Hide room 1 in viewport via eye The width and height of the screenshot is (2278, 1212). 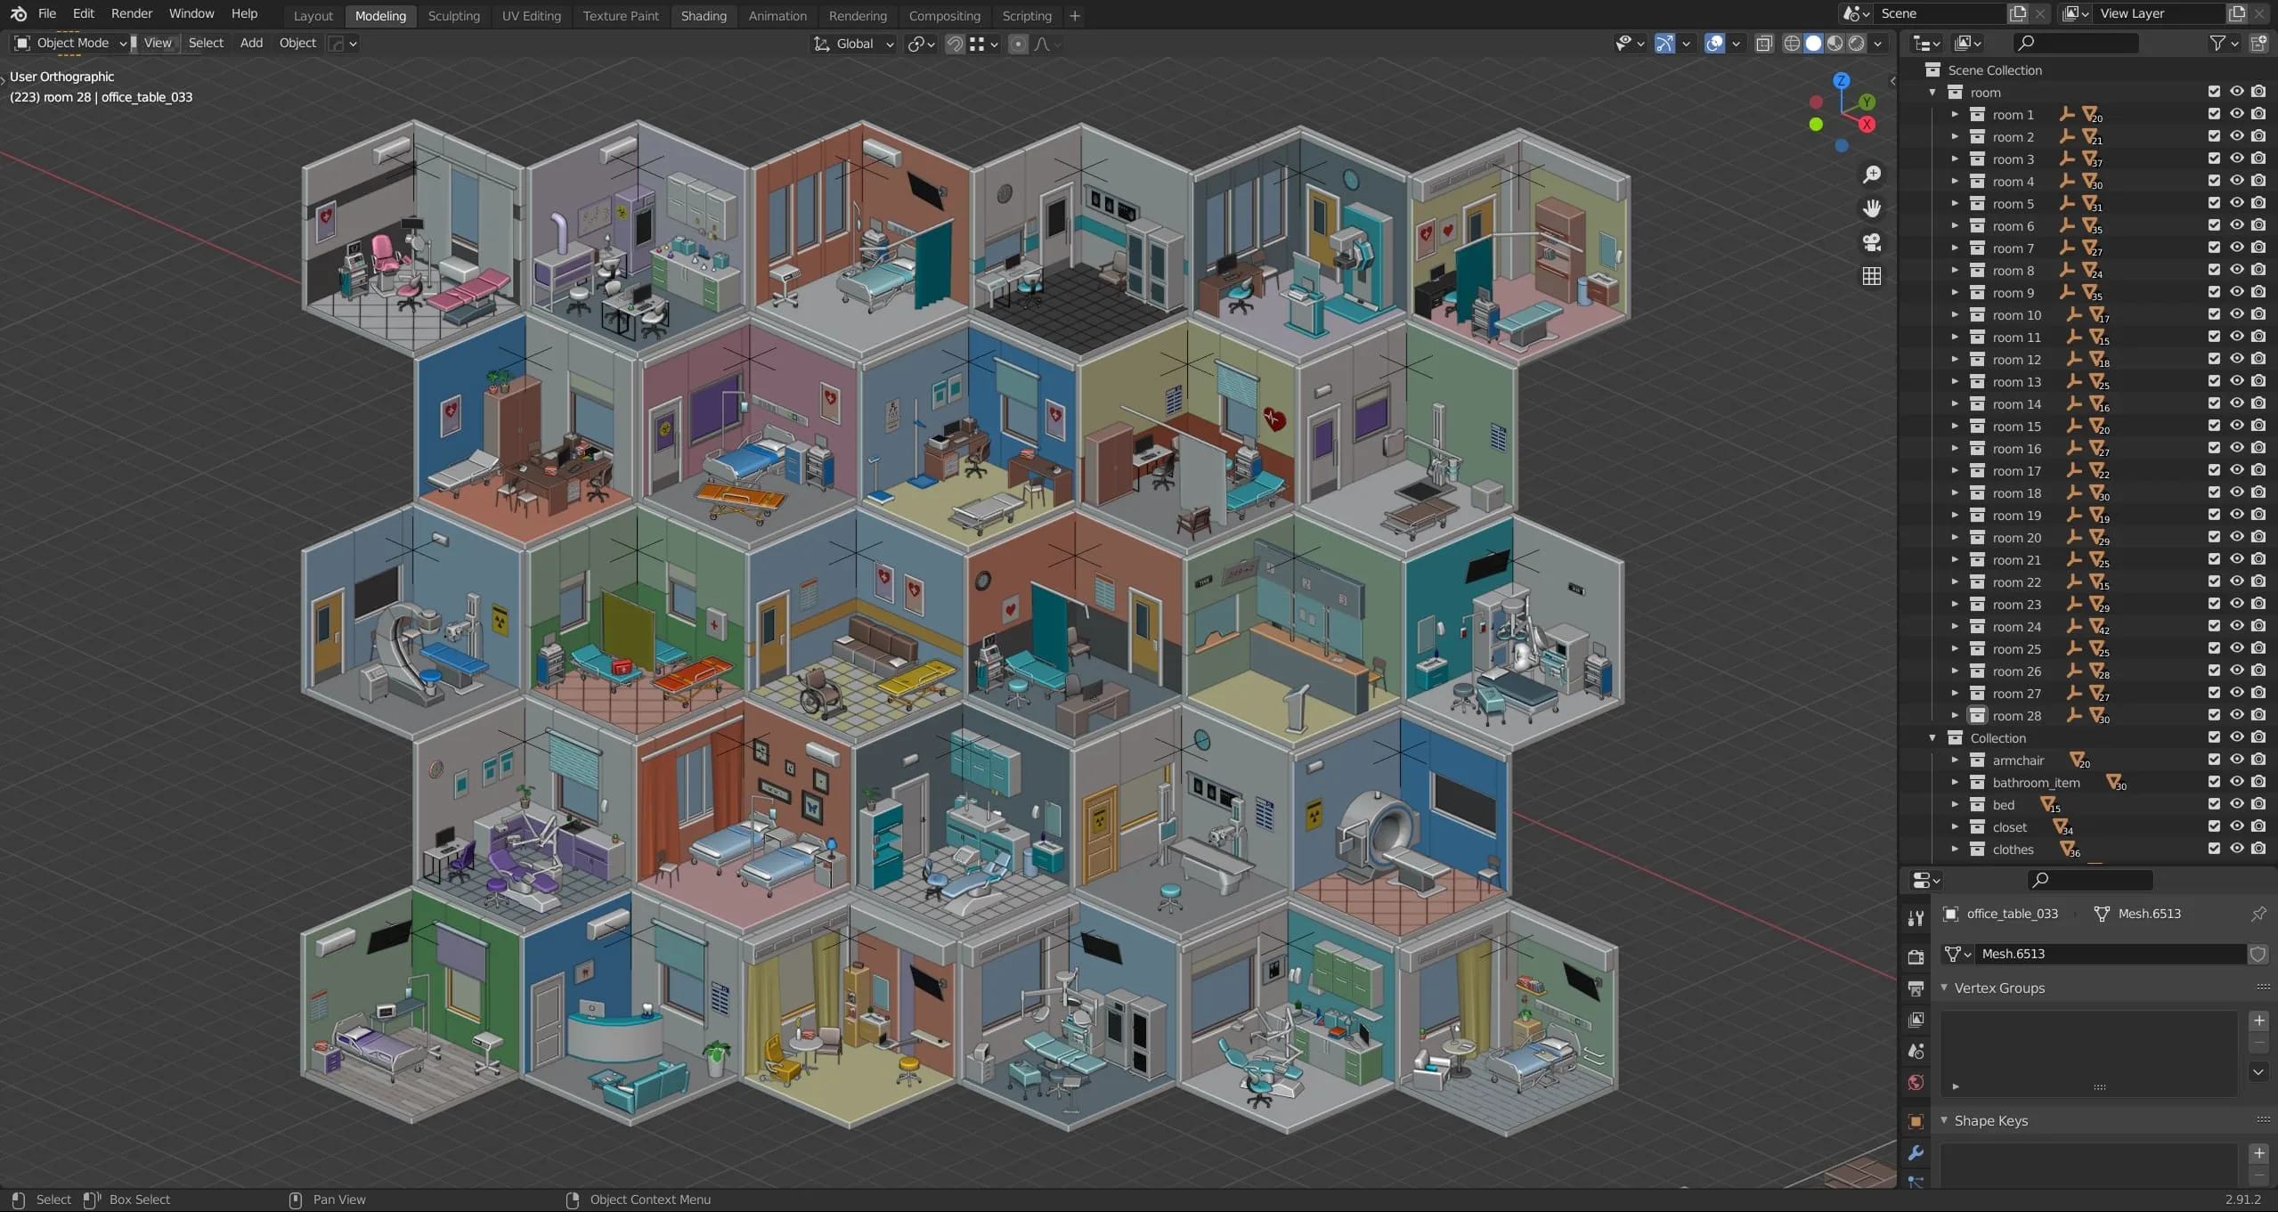tap(2236, 114)
